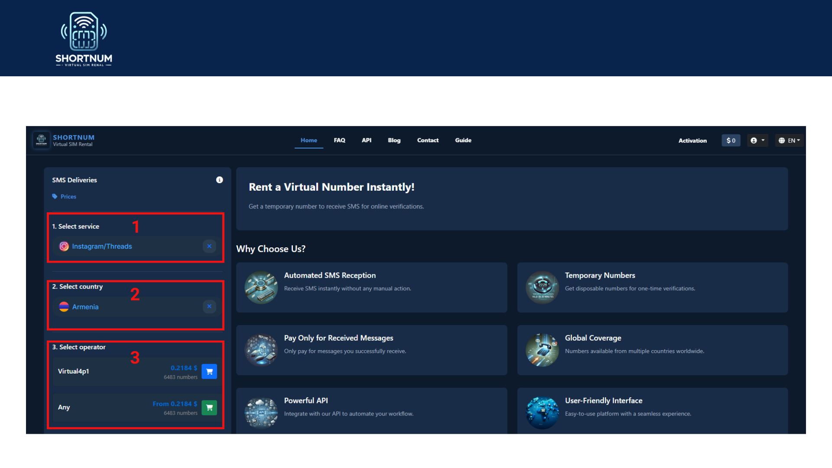
Task: Open the API menu item
Action: click(x=367, y=140)
